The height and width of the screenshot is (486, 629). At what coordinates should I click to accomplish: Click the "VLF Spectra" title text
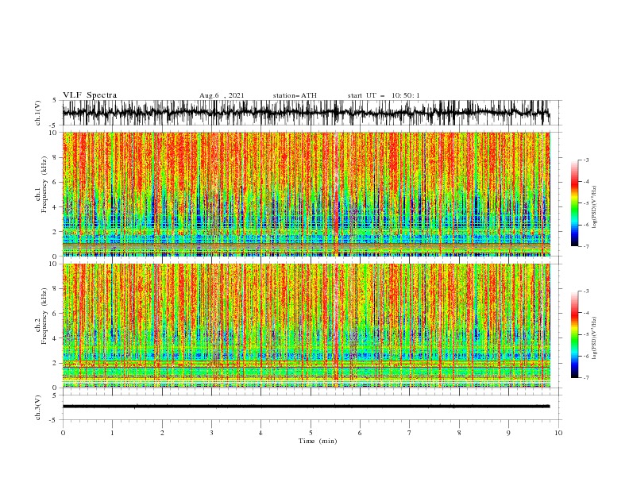tap(90, 95)
